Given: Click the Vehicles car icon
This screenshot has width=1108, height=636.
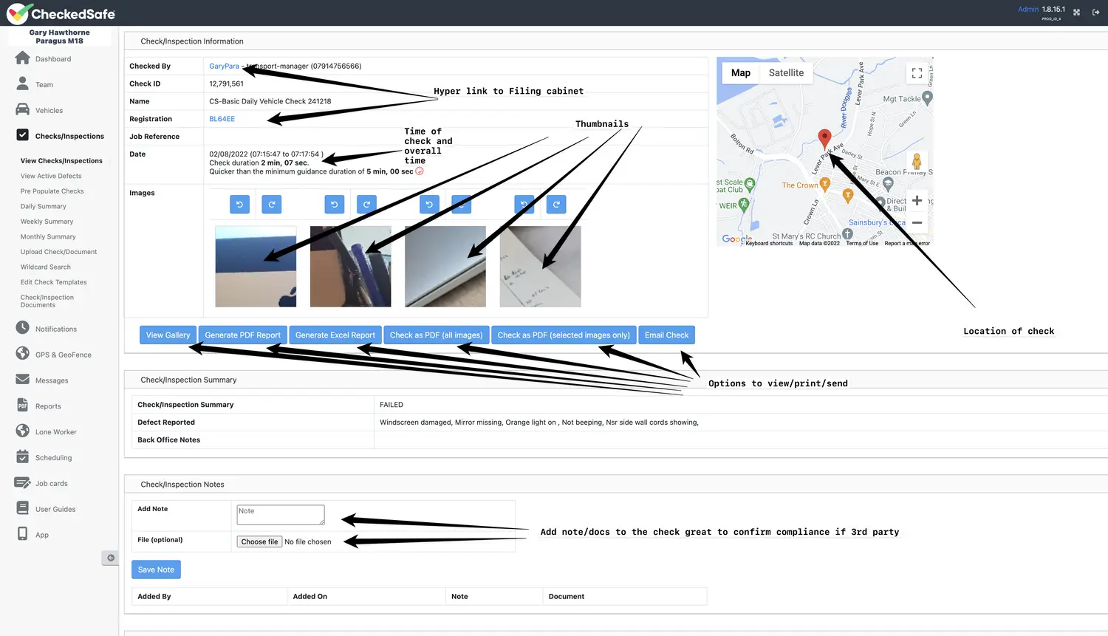Looking at the screenshot, I should pyautogui.click(x=22, y=110).
